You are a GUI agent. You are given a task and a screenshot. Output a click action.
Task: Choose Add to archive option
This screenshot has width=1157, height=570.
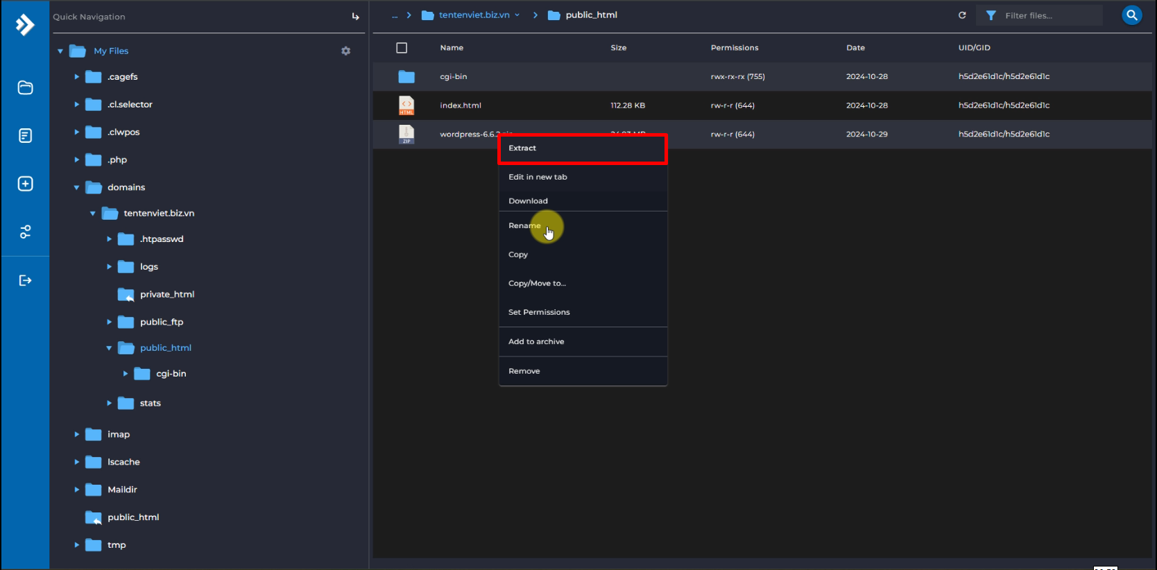pyautogui.click(x=583, y=342)
